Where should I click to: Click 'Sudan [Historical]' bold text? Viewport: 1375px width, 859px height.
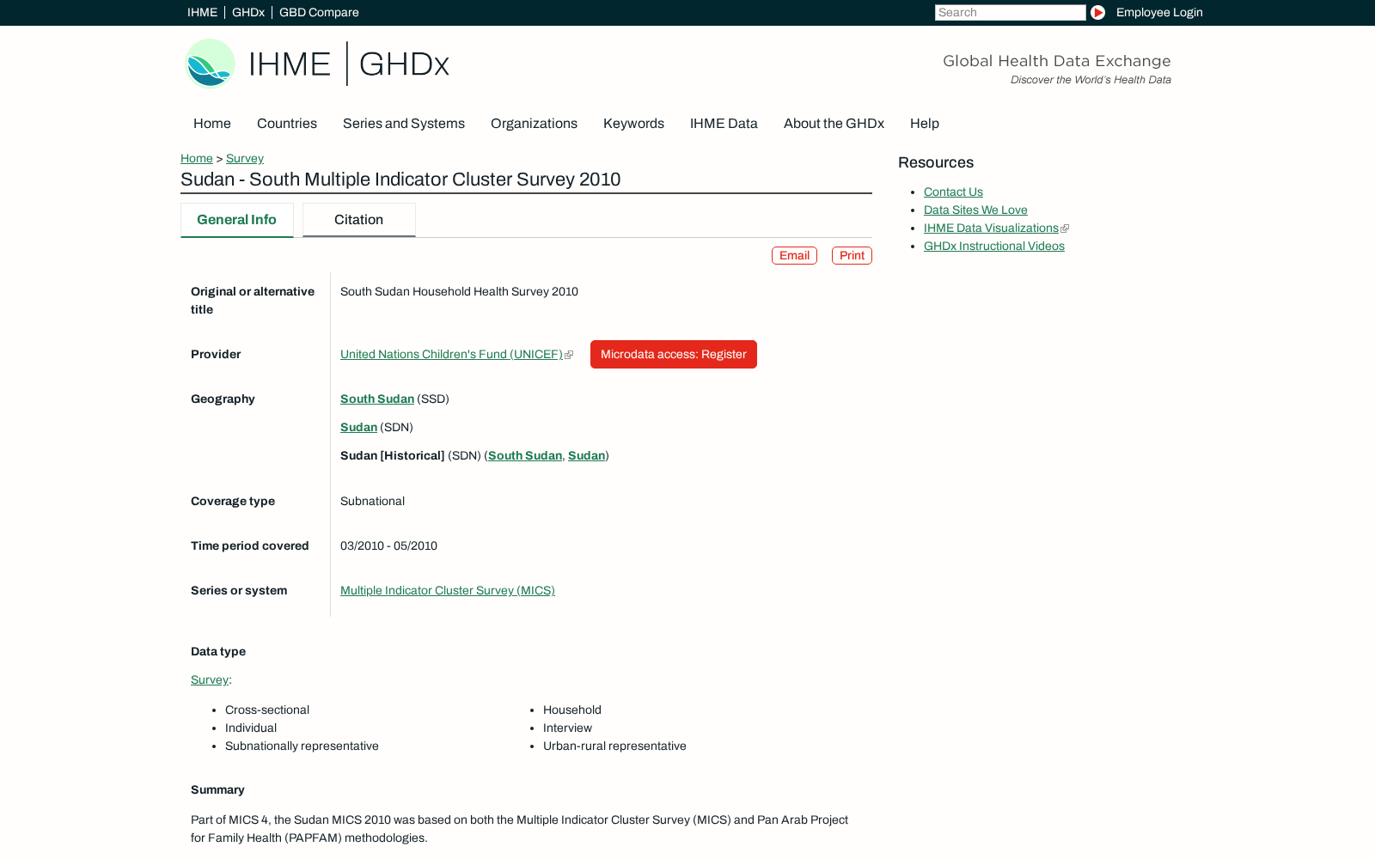point(393,456)
